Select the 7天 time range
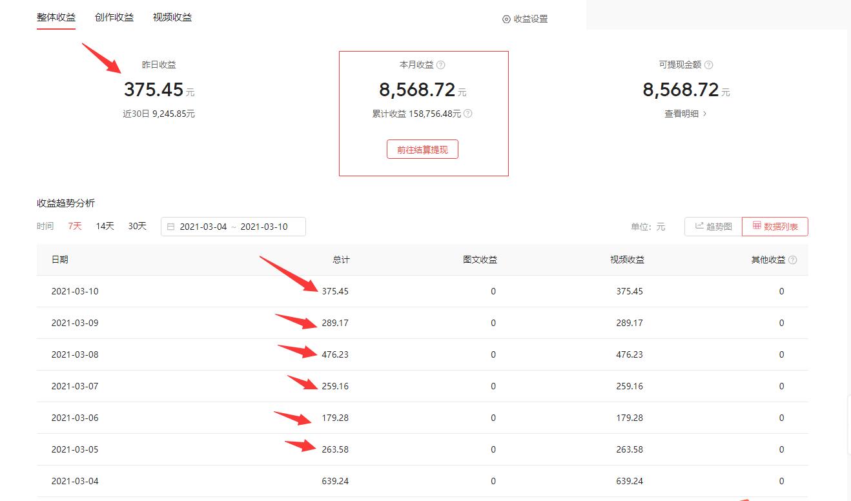Screen dimensions: 851x501 (75, 226)
